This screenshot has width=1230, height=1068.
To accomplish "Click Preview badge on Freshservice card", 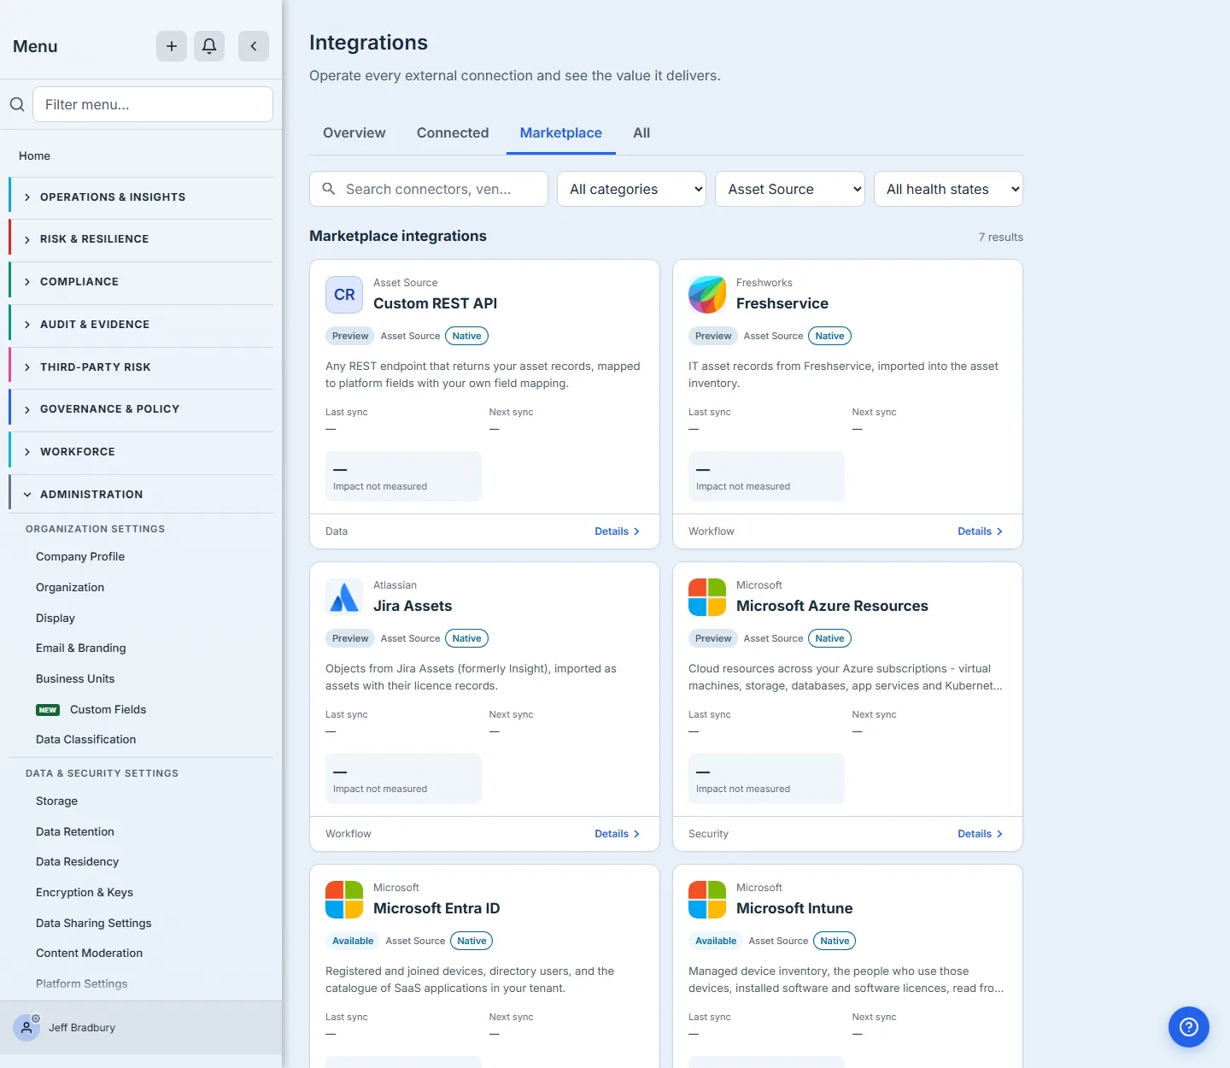I will click(713, 336).
